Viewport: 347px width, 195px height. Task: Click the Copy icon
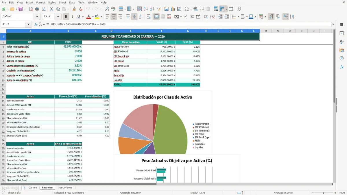point(58,9)
